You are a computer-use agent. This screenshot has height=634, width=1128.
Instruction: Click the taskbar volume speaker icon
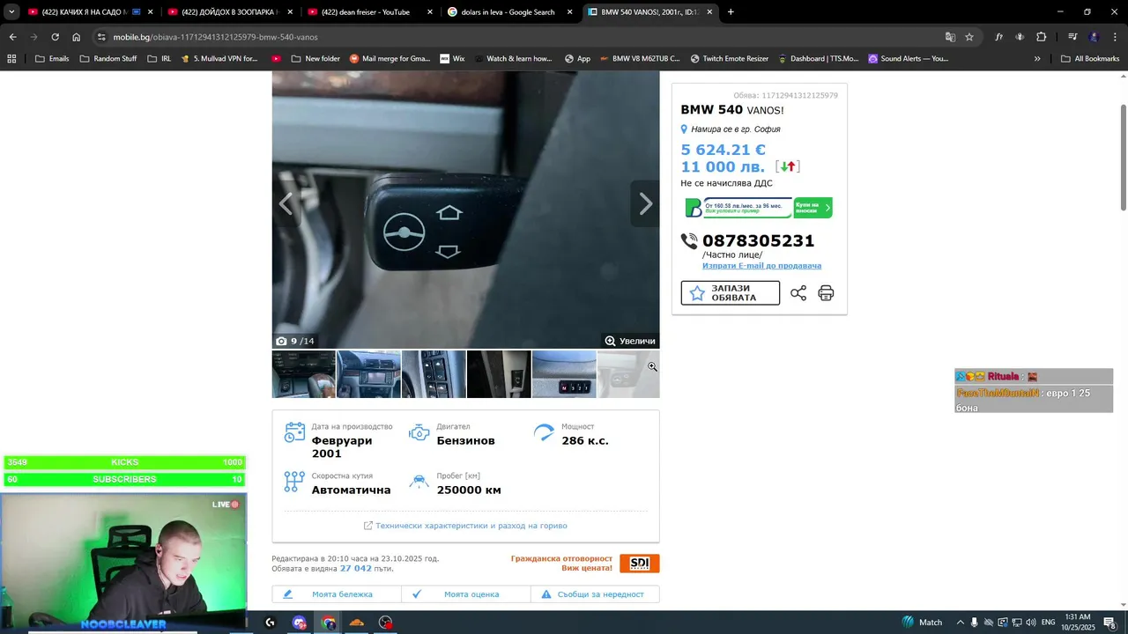(x=1029, y=623)
